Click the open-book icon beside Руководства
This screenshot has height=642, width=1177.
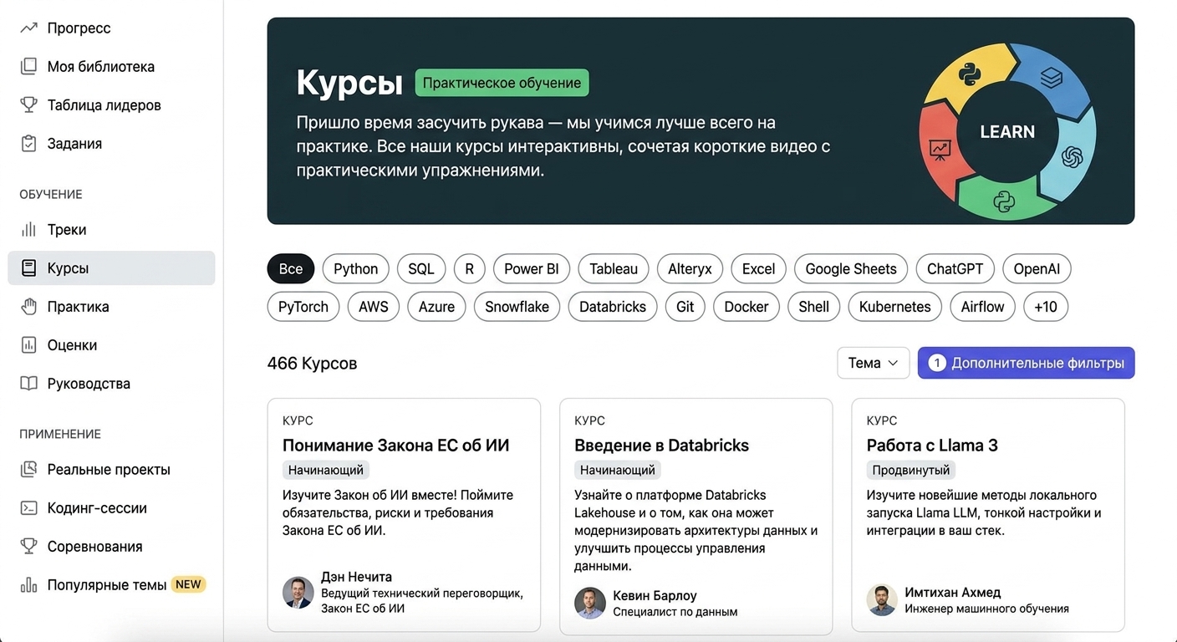pos(28,383)
